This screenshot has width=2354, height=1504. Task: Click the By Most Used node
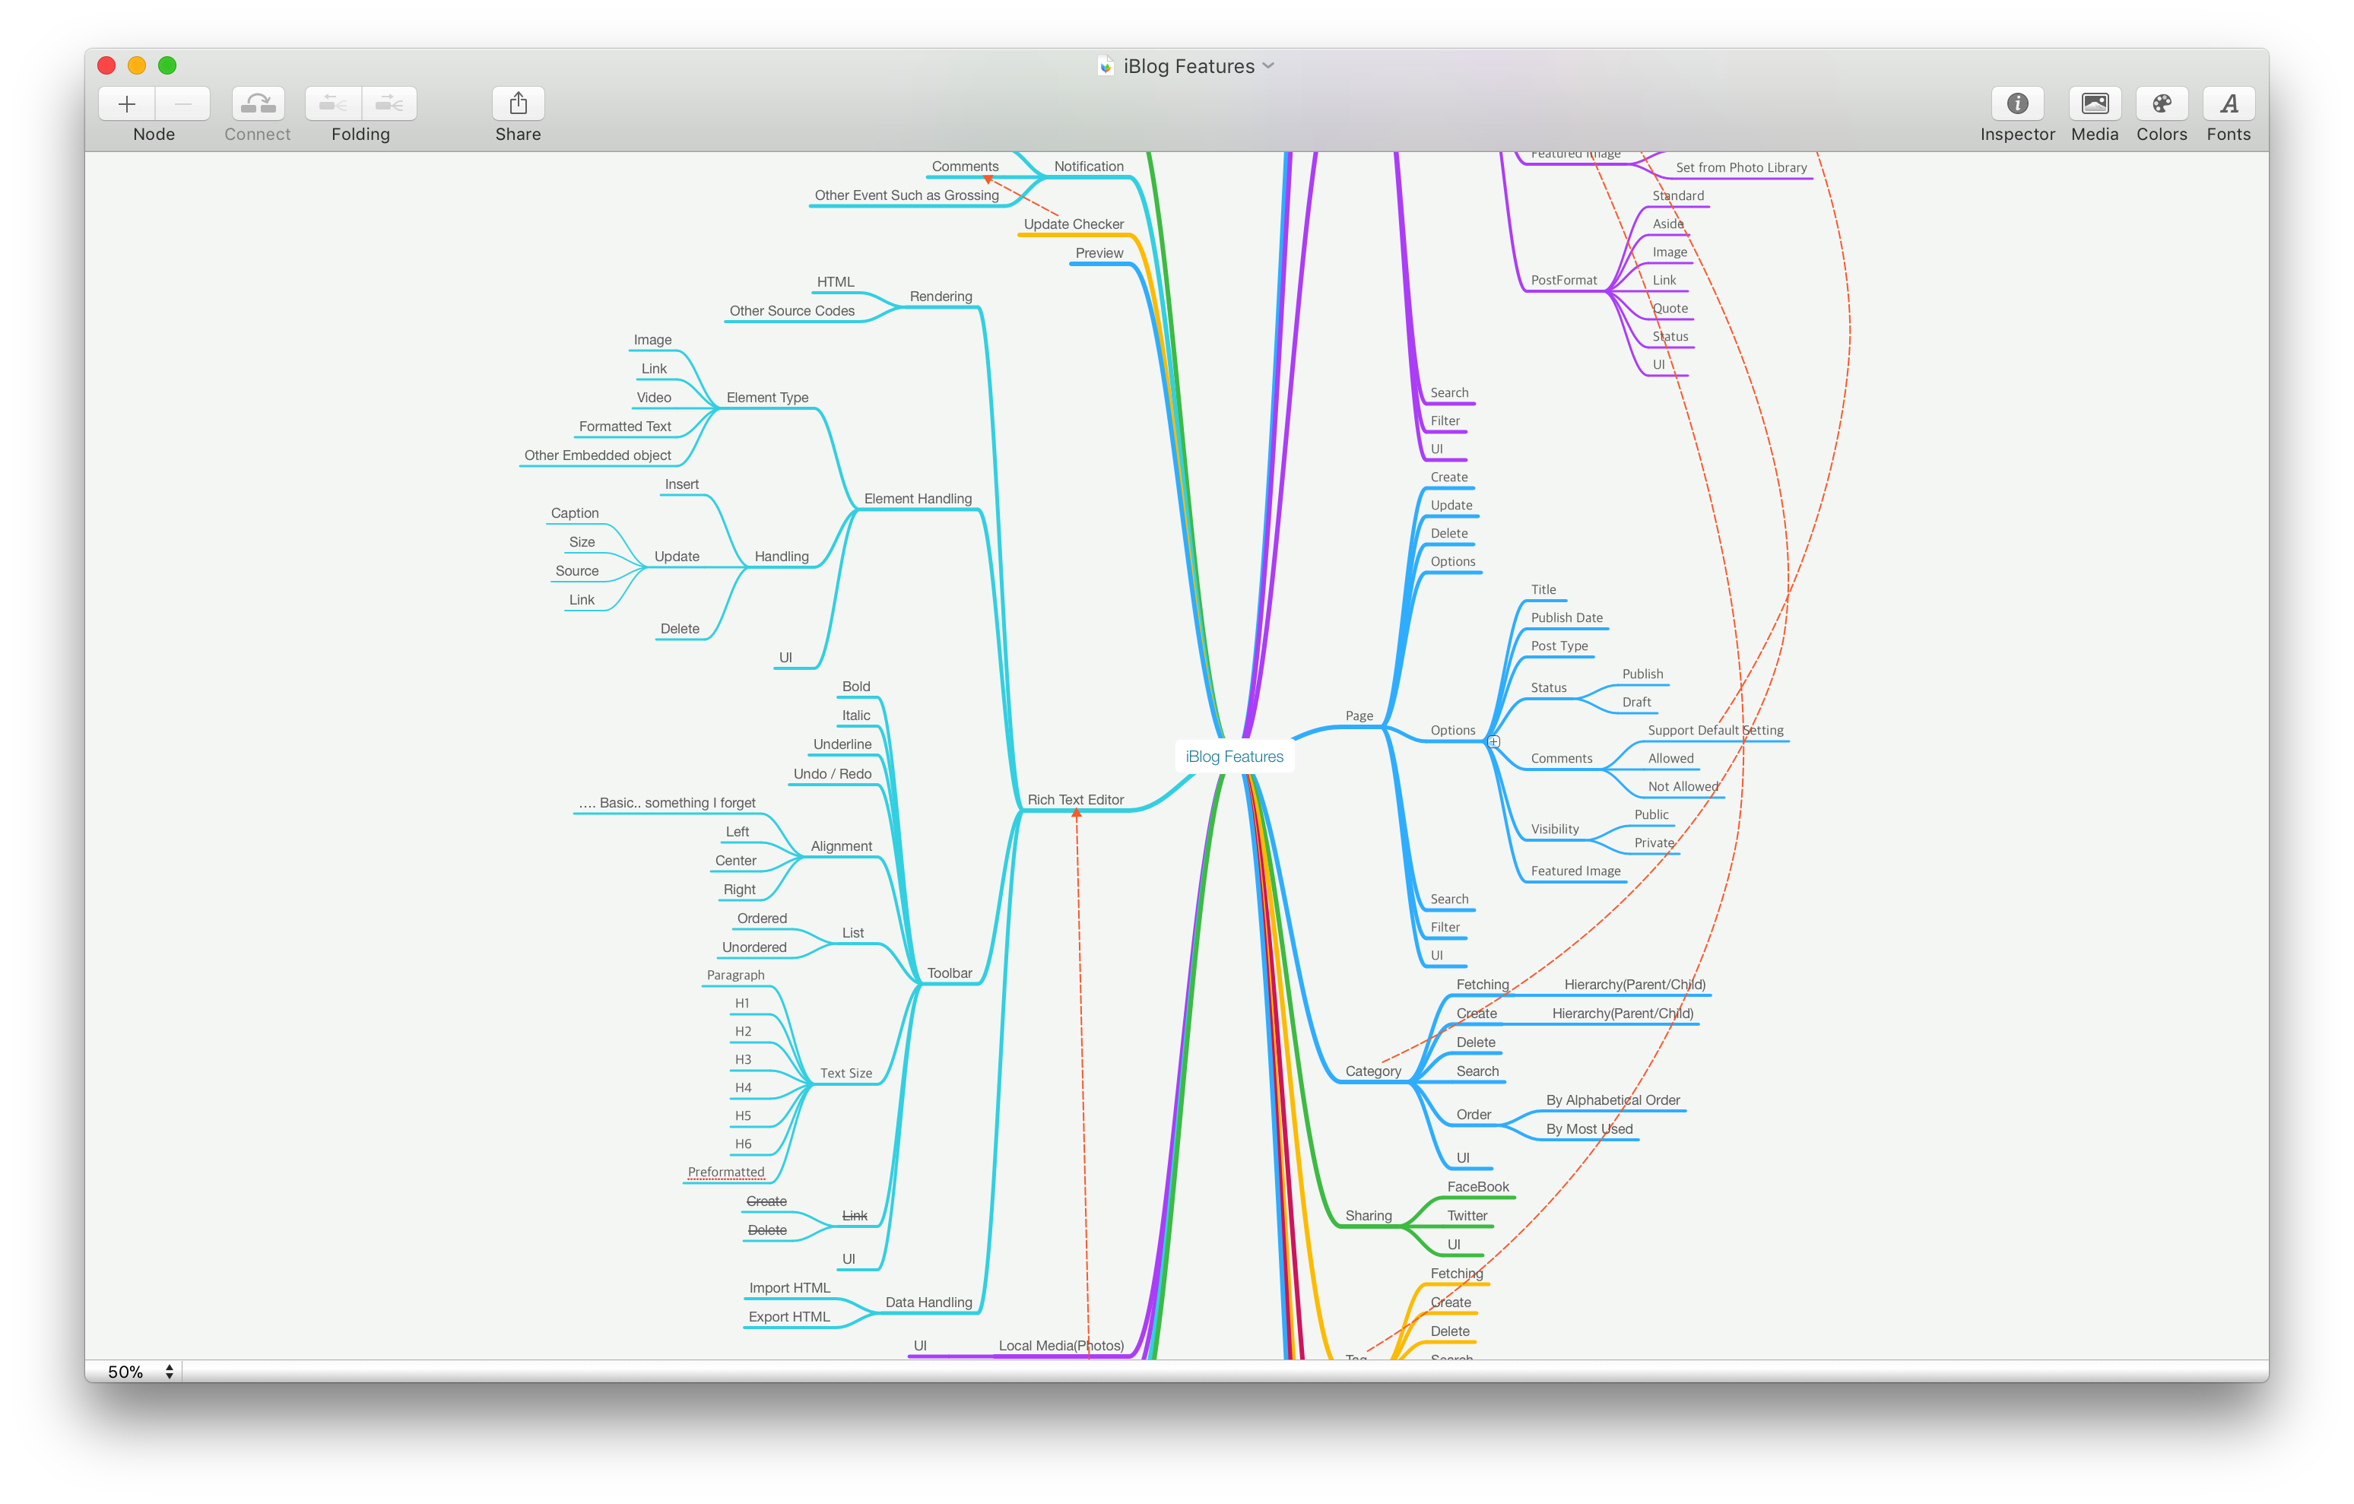[x=1590, y=1129]
